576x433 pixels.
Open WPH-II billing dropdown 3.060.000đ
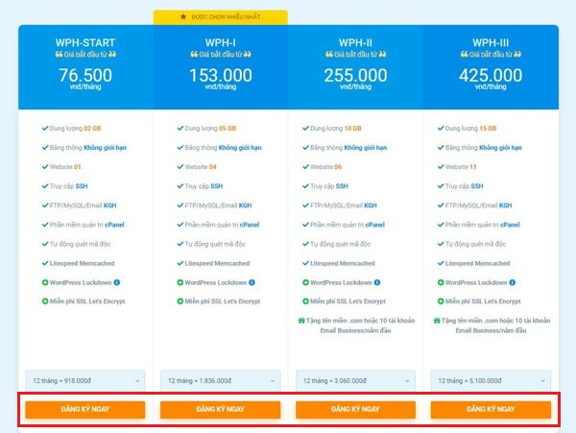[x=355, y=381]
